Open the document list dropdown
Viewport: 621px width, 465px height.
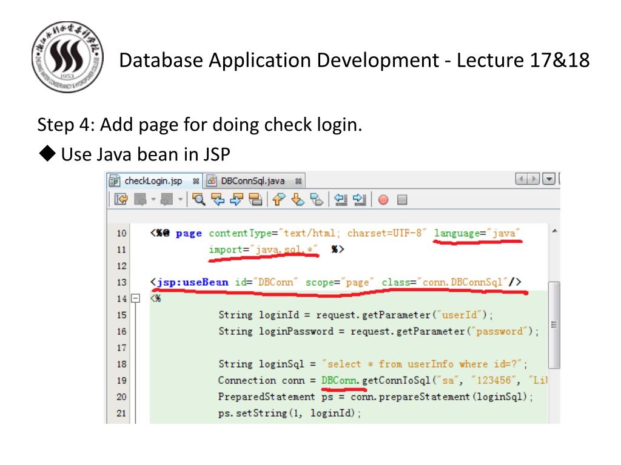548,179
